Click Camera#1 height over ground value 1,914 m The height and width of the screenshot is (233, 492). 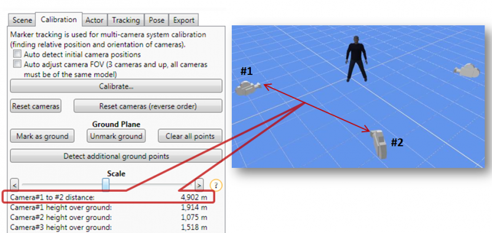click(x=194, y=207)
